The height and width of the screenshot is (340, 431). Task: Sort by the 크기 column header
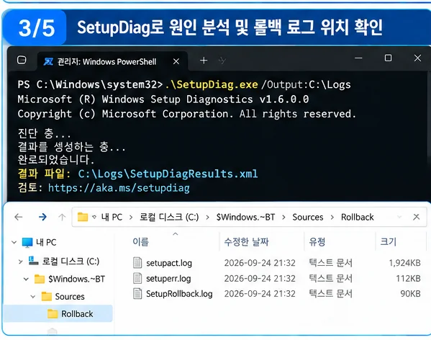(x=388, y=242)
